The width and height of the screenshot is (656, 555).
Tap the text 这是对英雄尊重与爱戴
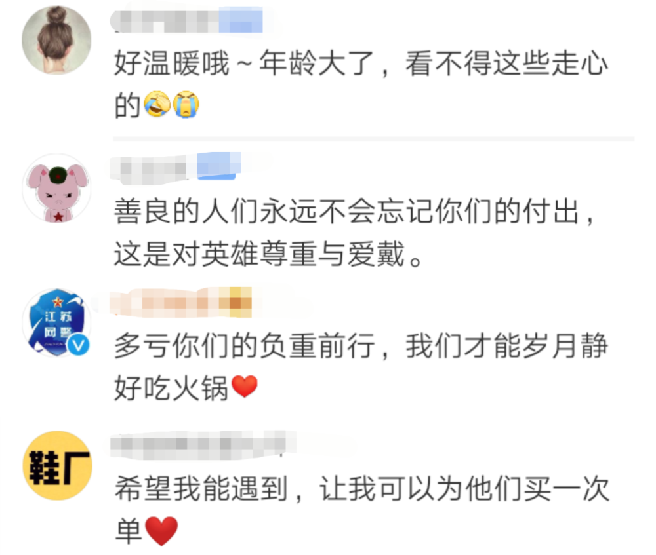pos(260,254)
